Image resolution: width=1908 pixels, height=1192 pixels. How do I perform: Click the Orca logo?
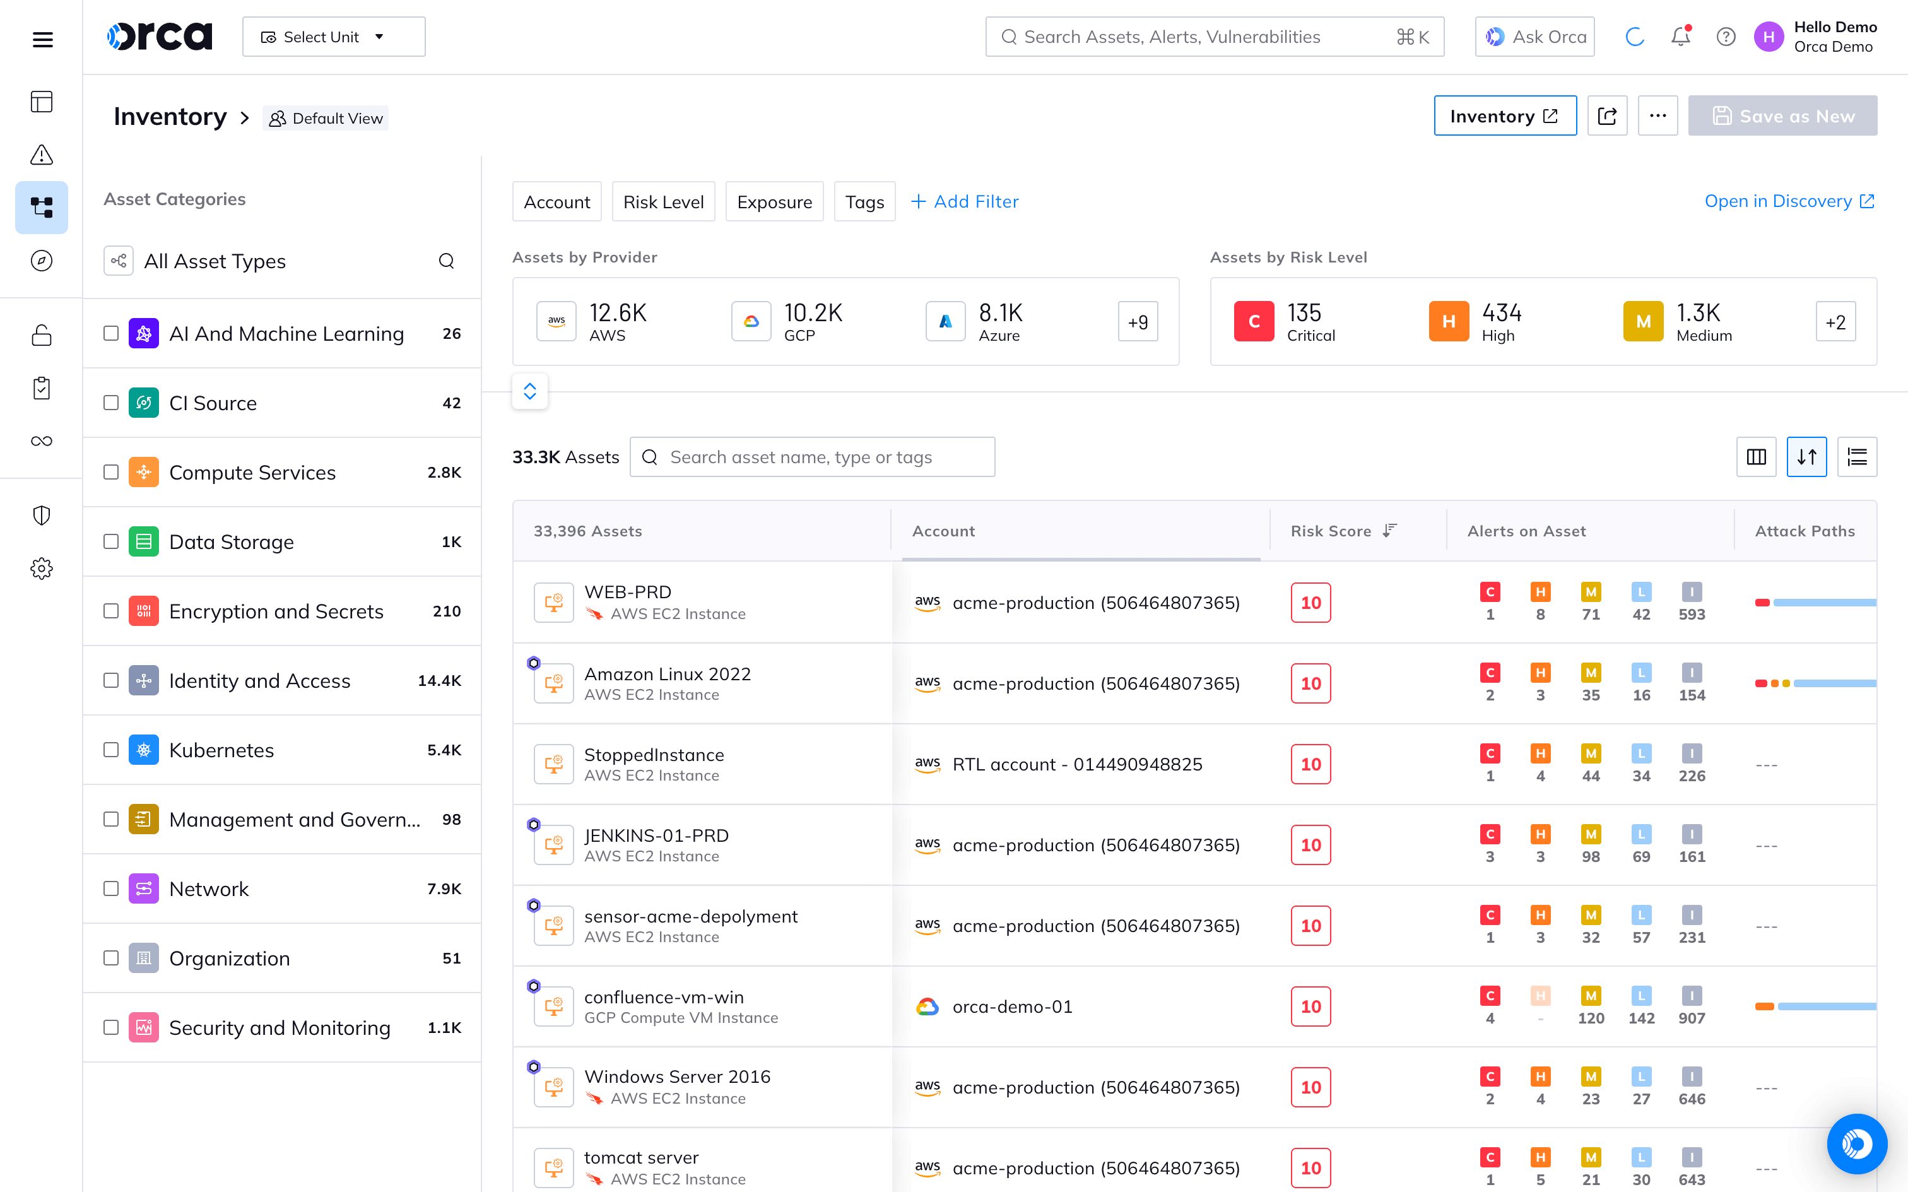pos(160,36)
